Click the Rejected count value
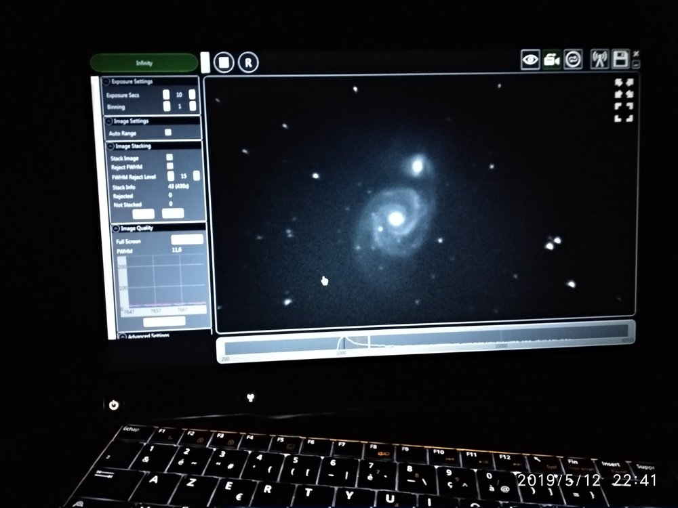The image size is (678, 508). pyautogui.click(x=170, y=195)
